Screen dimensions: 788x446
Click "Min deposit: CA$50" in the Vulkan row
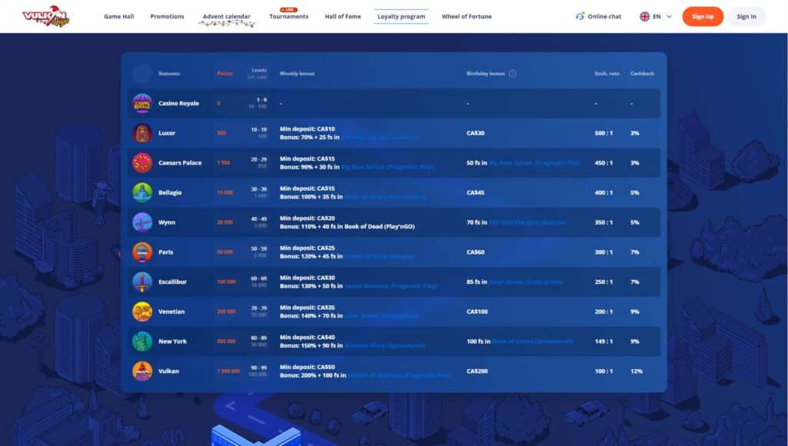tap(307, 367)
